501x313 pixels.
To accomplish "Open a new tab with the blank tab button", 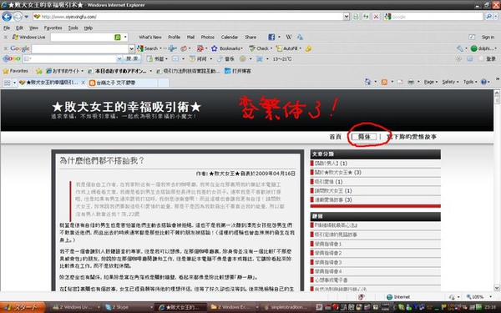I will (x=164, y=83).
